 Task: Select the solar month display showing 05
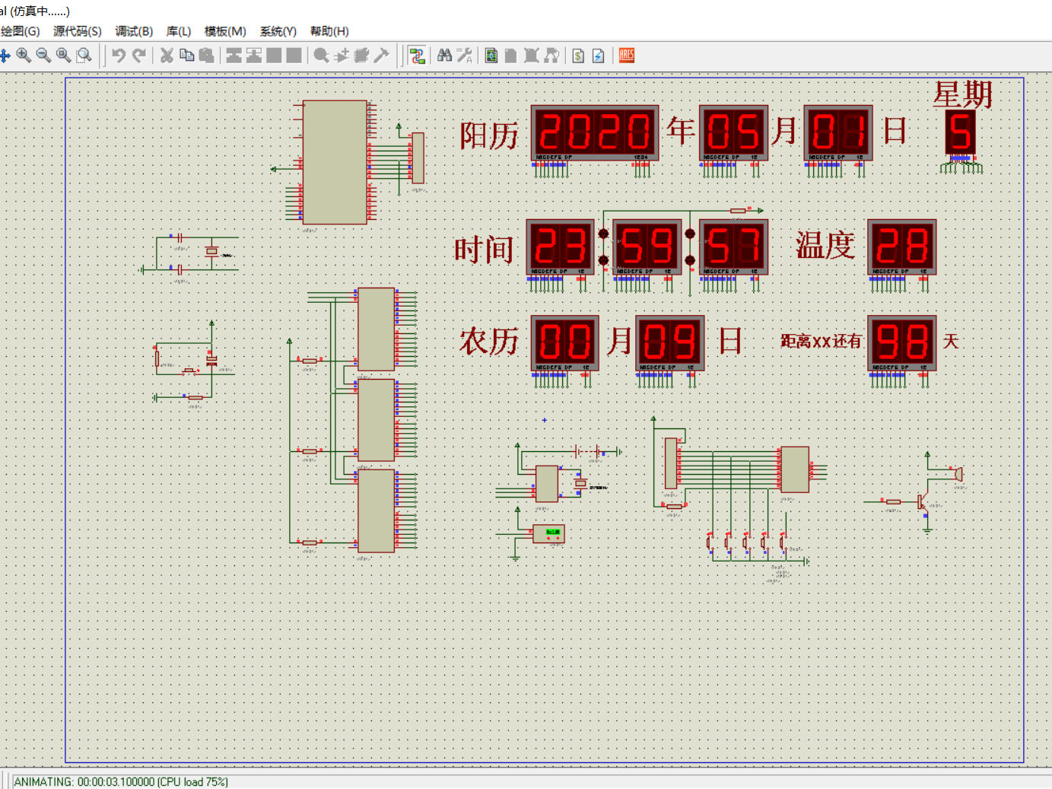pyautogui.click(x=733, y=132)
